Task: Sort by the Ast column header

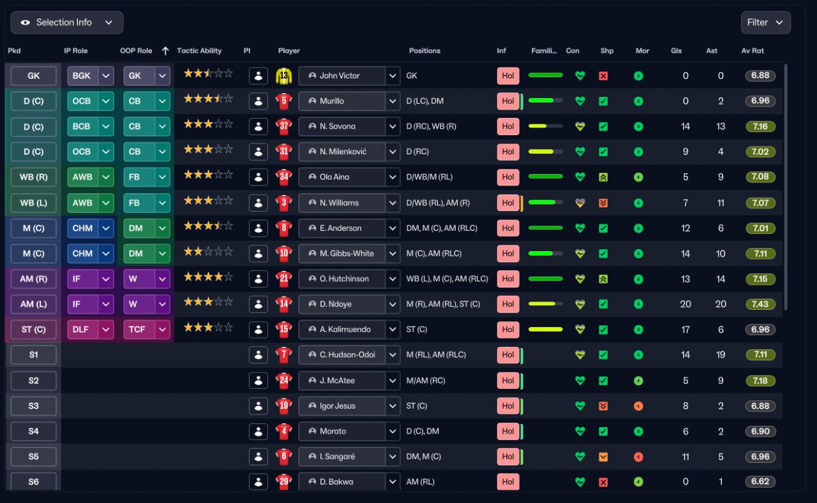Action: coord(712,51)
